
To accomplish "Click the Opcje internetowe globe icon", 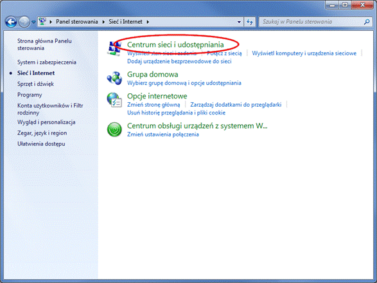I will click(114, 100).
